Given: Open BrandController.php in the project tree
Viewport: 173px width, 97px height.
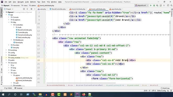Looking at the screenshot, I should click(24, 30).
